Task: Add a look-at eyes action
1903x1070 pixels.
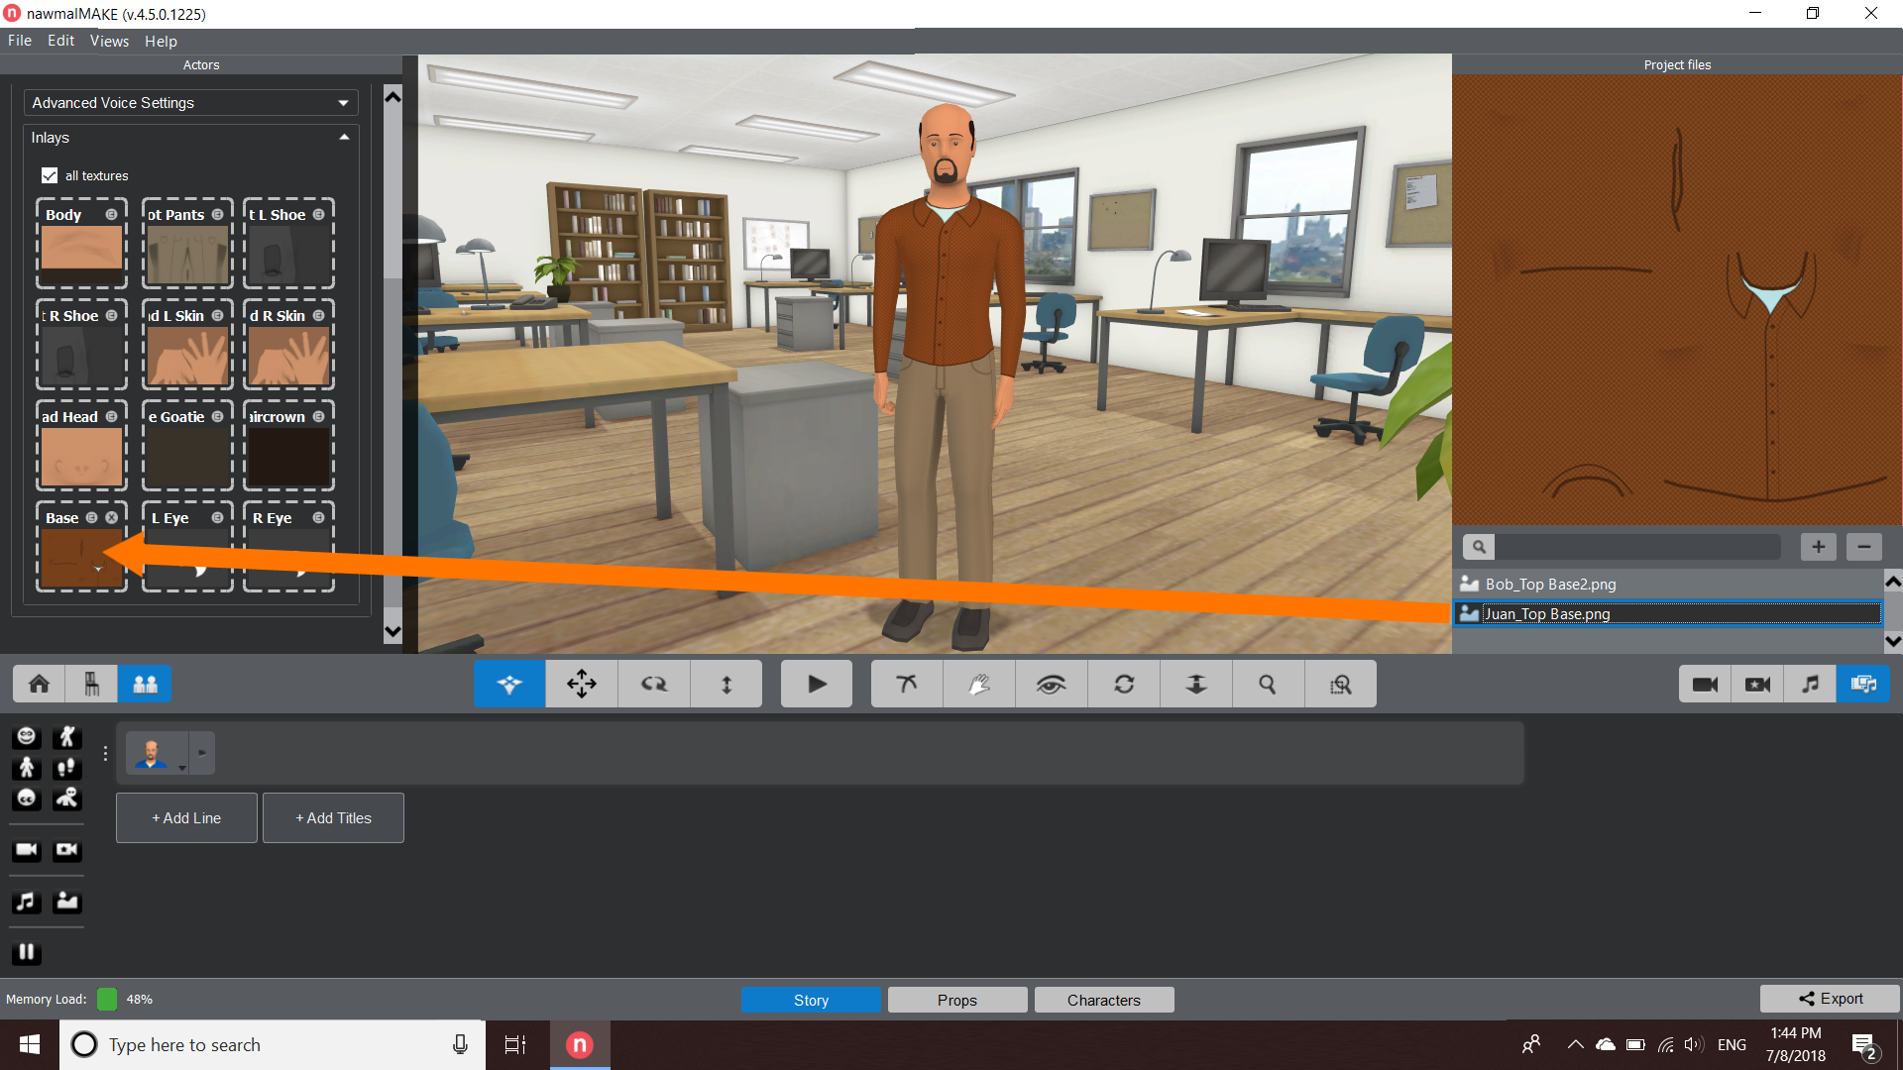Action: [x=27, y=798]
